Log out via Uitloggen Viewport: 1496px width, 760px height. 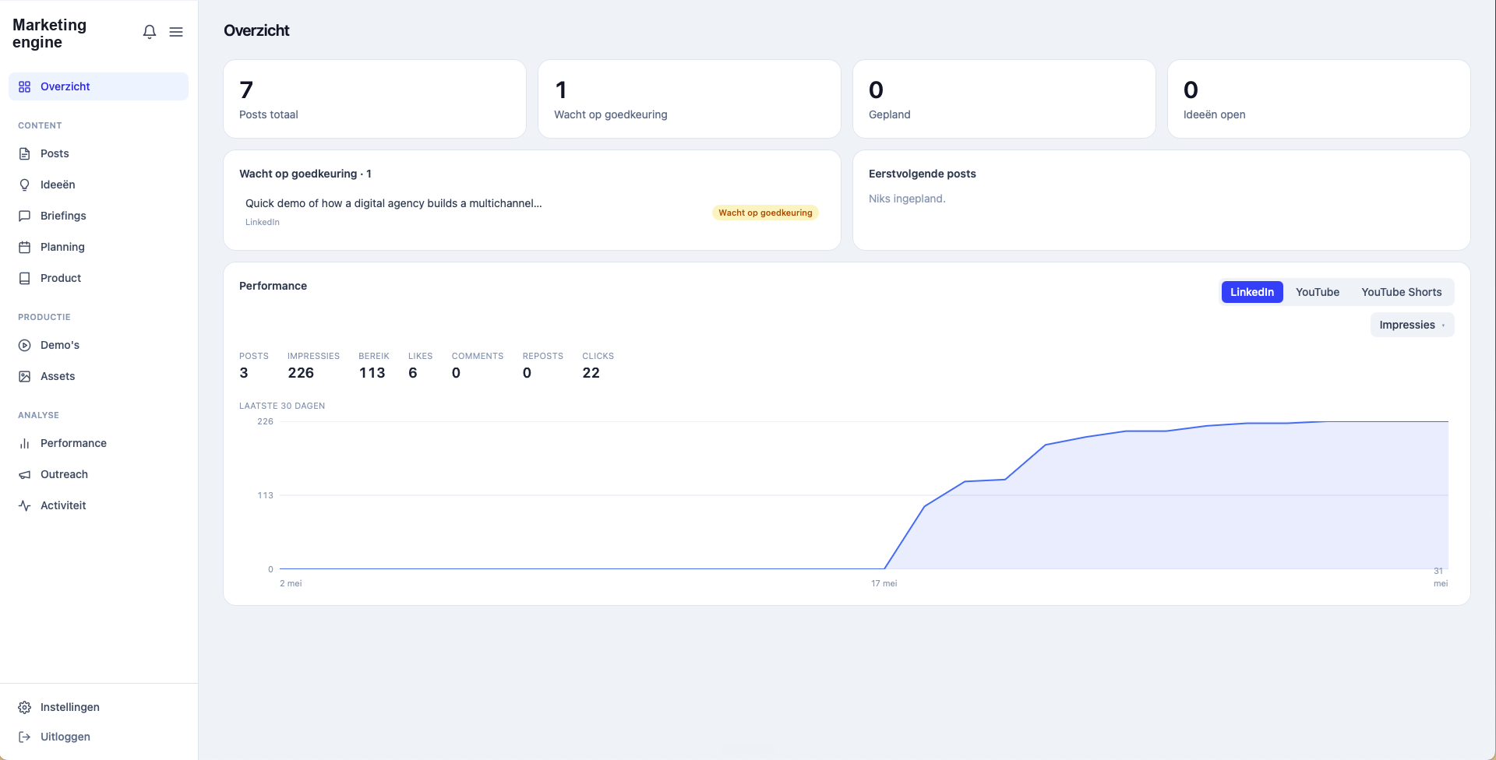click(x=98, y=737)
